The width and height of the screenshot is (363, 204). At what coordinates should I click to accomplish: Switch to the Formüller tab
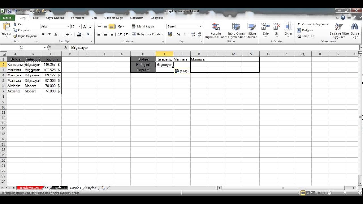(77, 18)
